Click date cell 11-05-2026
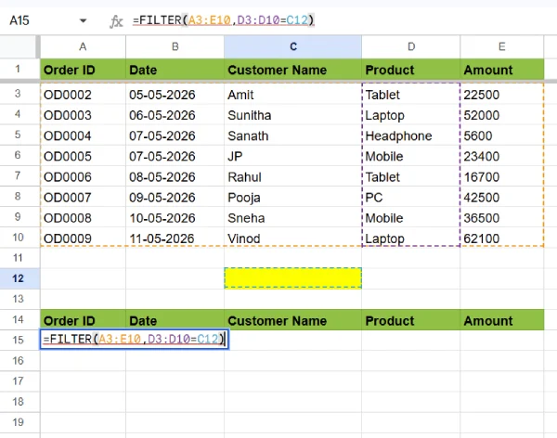557x438 pixels. click(x=175, y=238)
